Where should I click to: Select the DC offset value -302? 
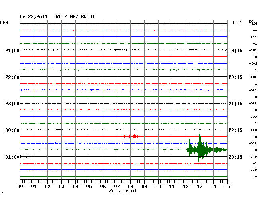click(x=253, y=63)
